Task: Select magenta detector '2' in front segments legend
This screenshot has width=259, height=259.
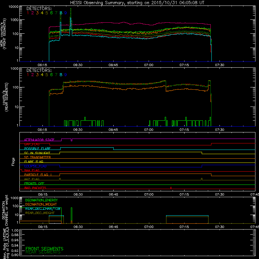Action: coord(33,13)
